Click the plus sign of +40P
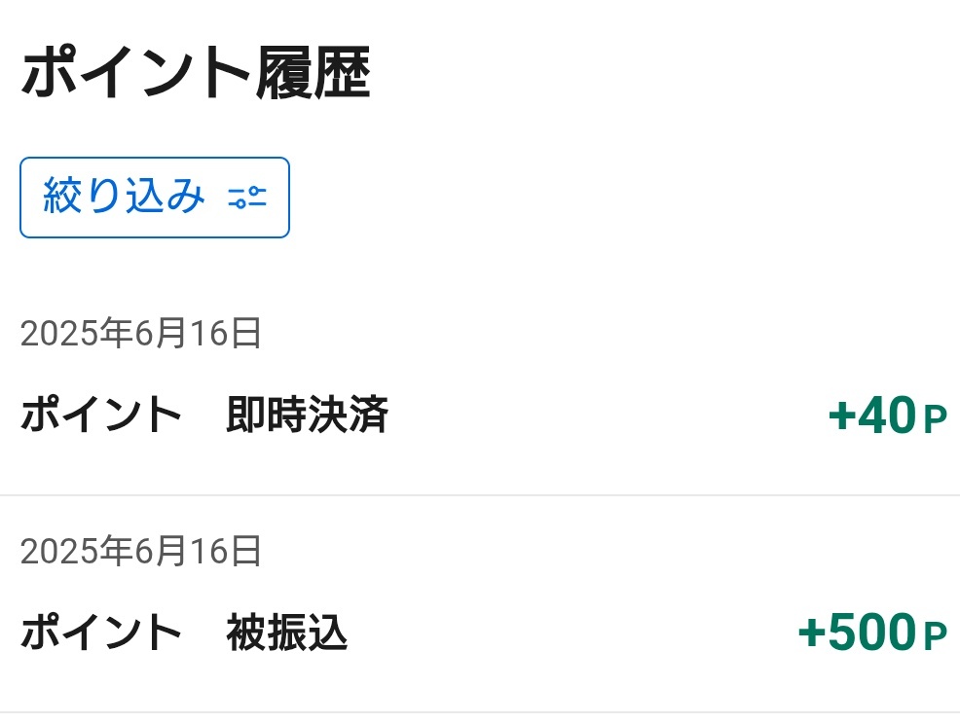The image size is (960, 723). point(842,416)
